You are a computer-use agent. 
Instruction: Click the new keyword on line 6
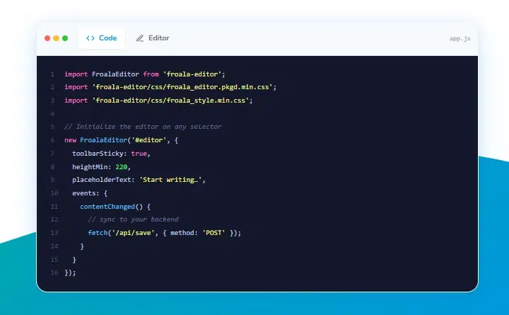pyautogui.click(x=70, y=140)
